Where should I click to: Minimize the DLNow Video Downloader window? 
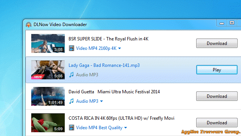pos(222,23)
